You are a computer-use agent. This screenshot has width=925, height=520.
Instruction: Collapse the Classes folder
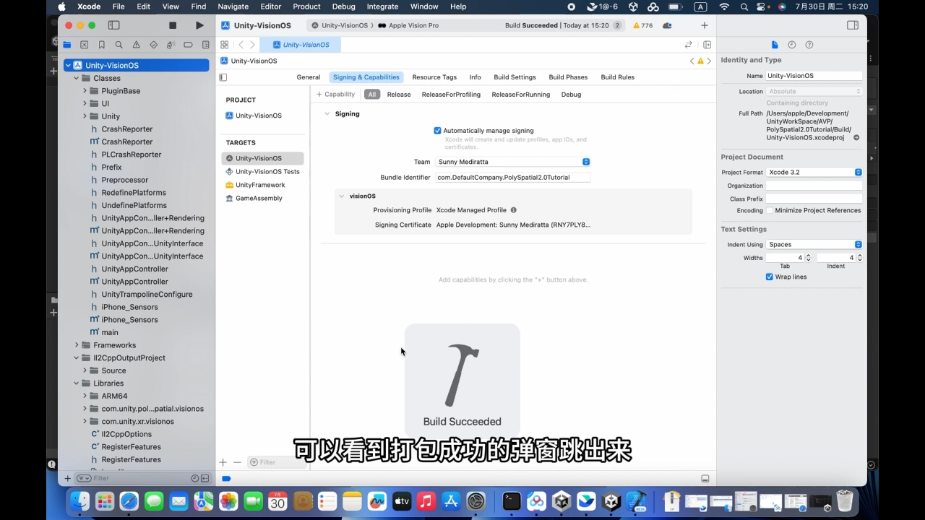click(77, 78)
